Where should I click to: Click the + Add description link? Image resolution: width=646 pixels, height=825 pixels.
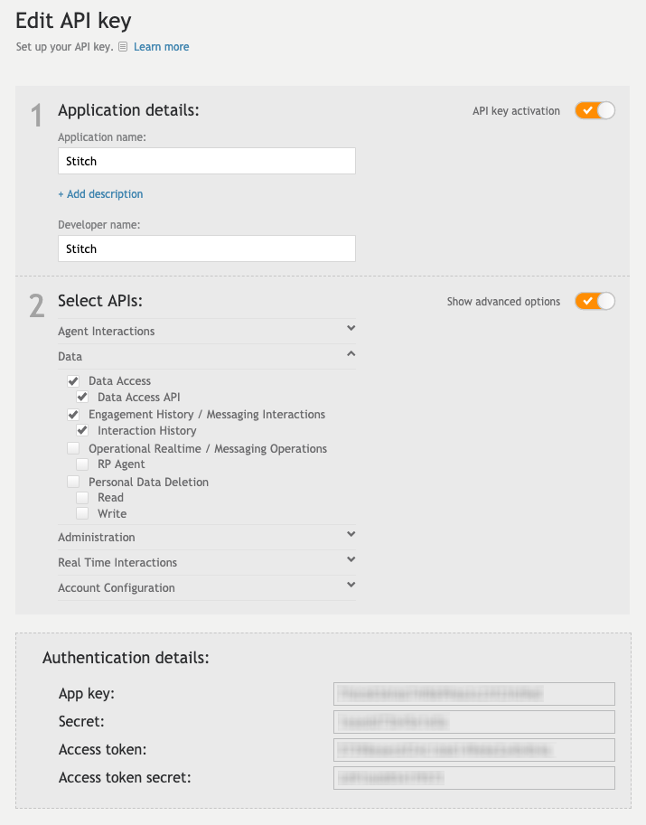pos(100,194)
